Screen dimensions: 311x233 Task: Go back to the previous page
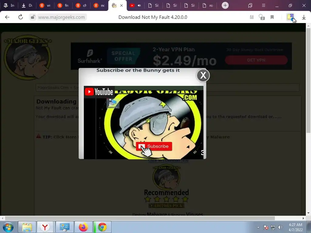7,17
